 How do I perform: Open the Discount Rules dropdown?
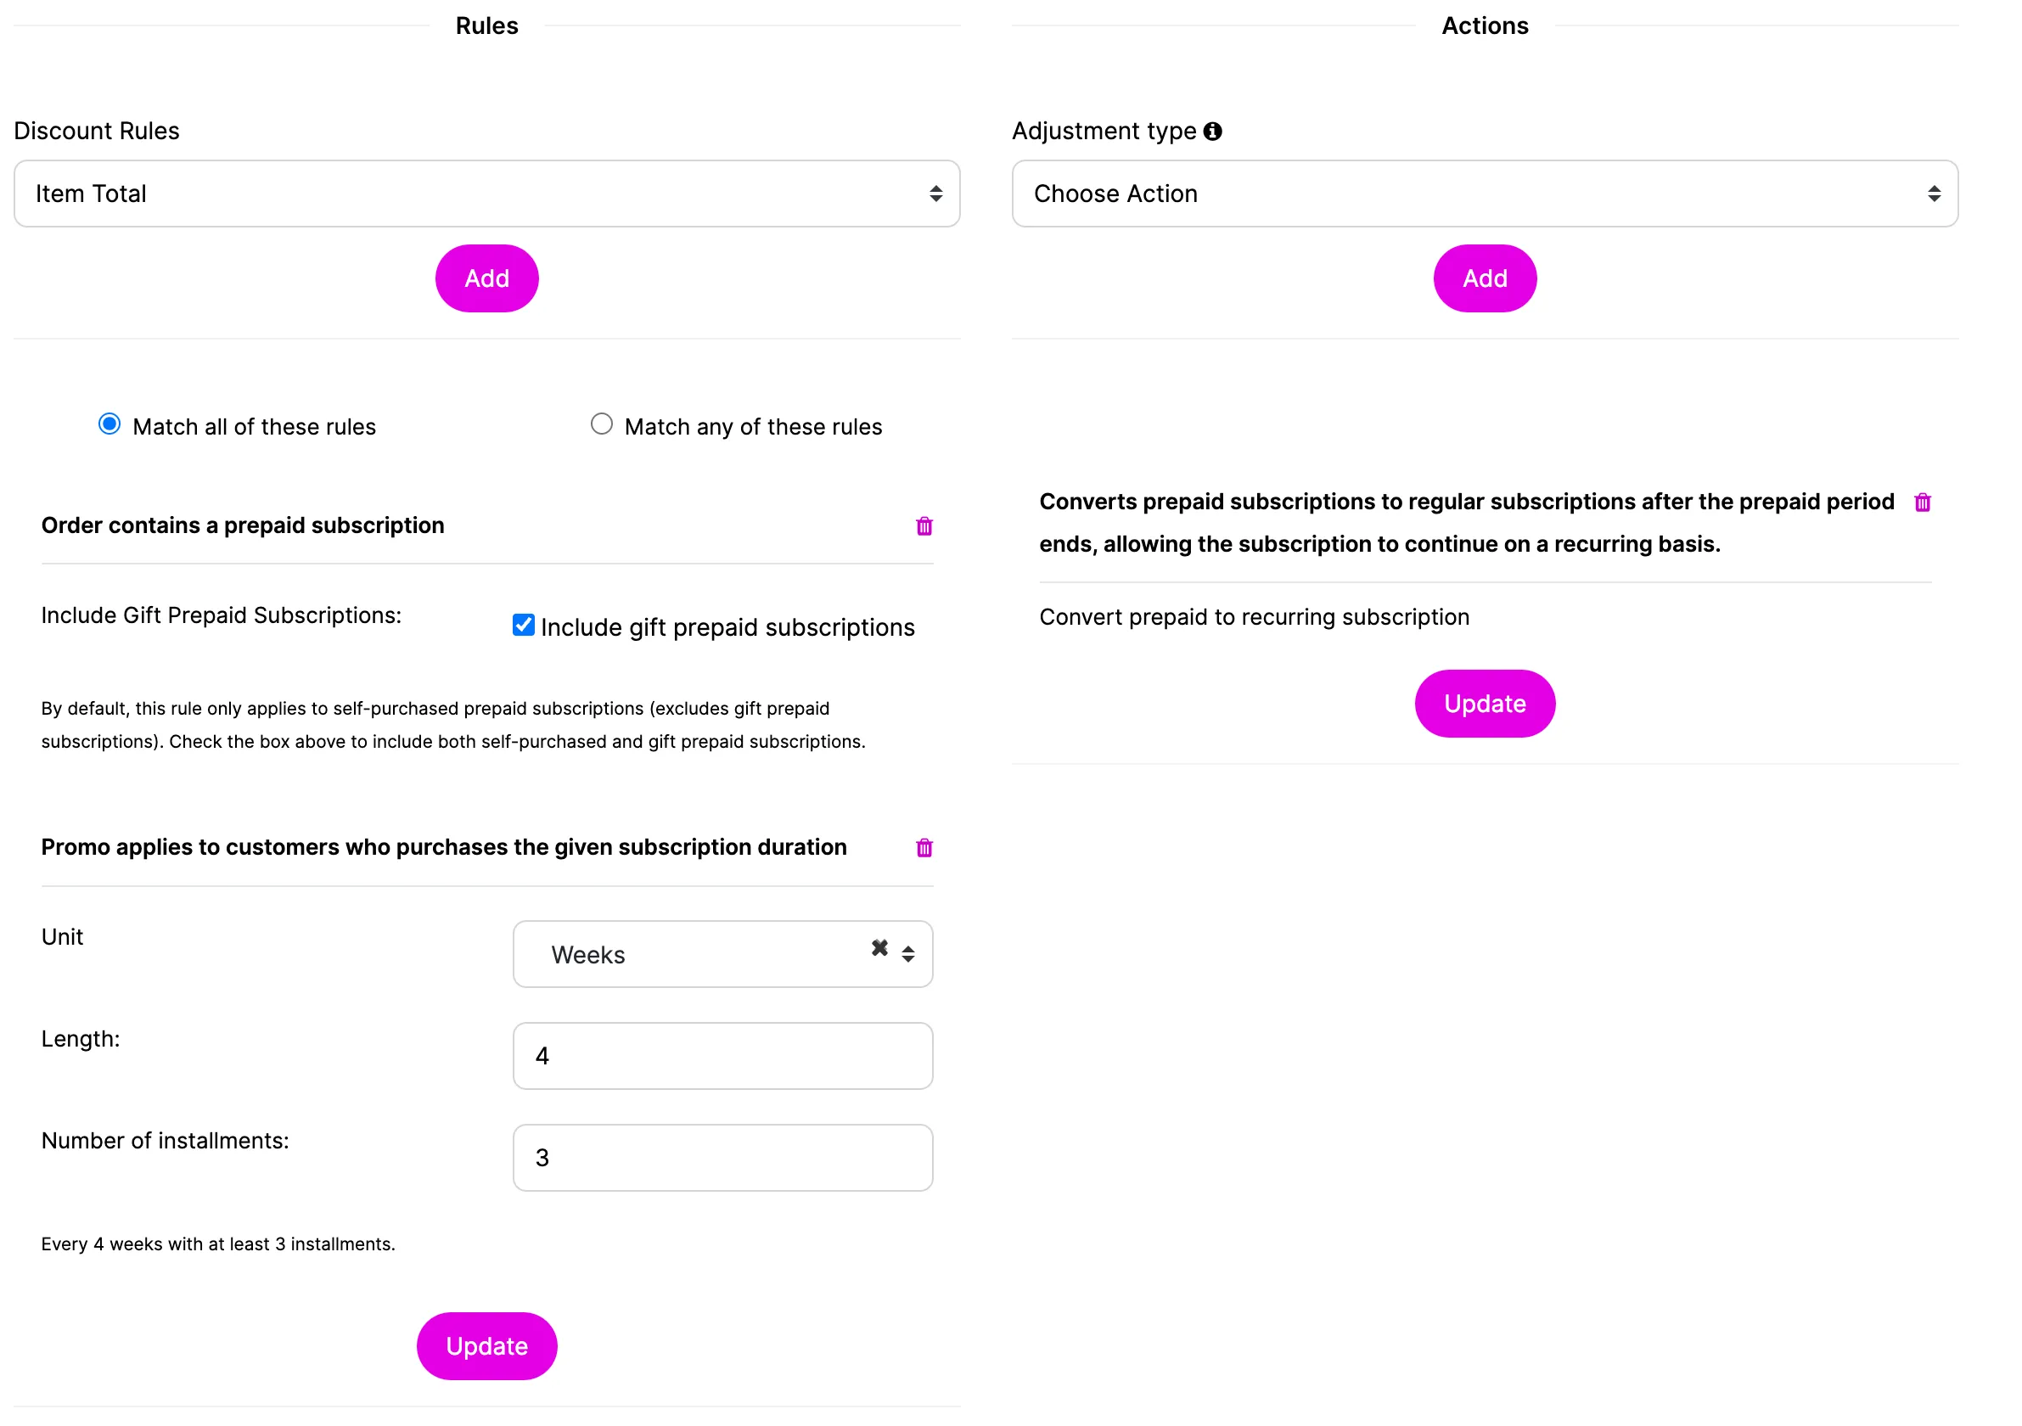pyautogui.click(x=486, y=194)
